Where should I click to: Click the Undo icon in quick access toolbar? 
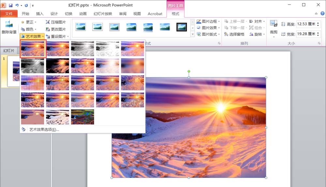coord(17,6)
